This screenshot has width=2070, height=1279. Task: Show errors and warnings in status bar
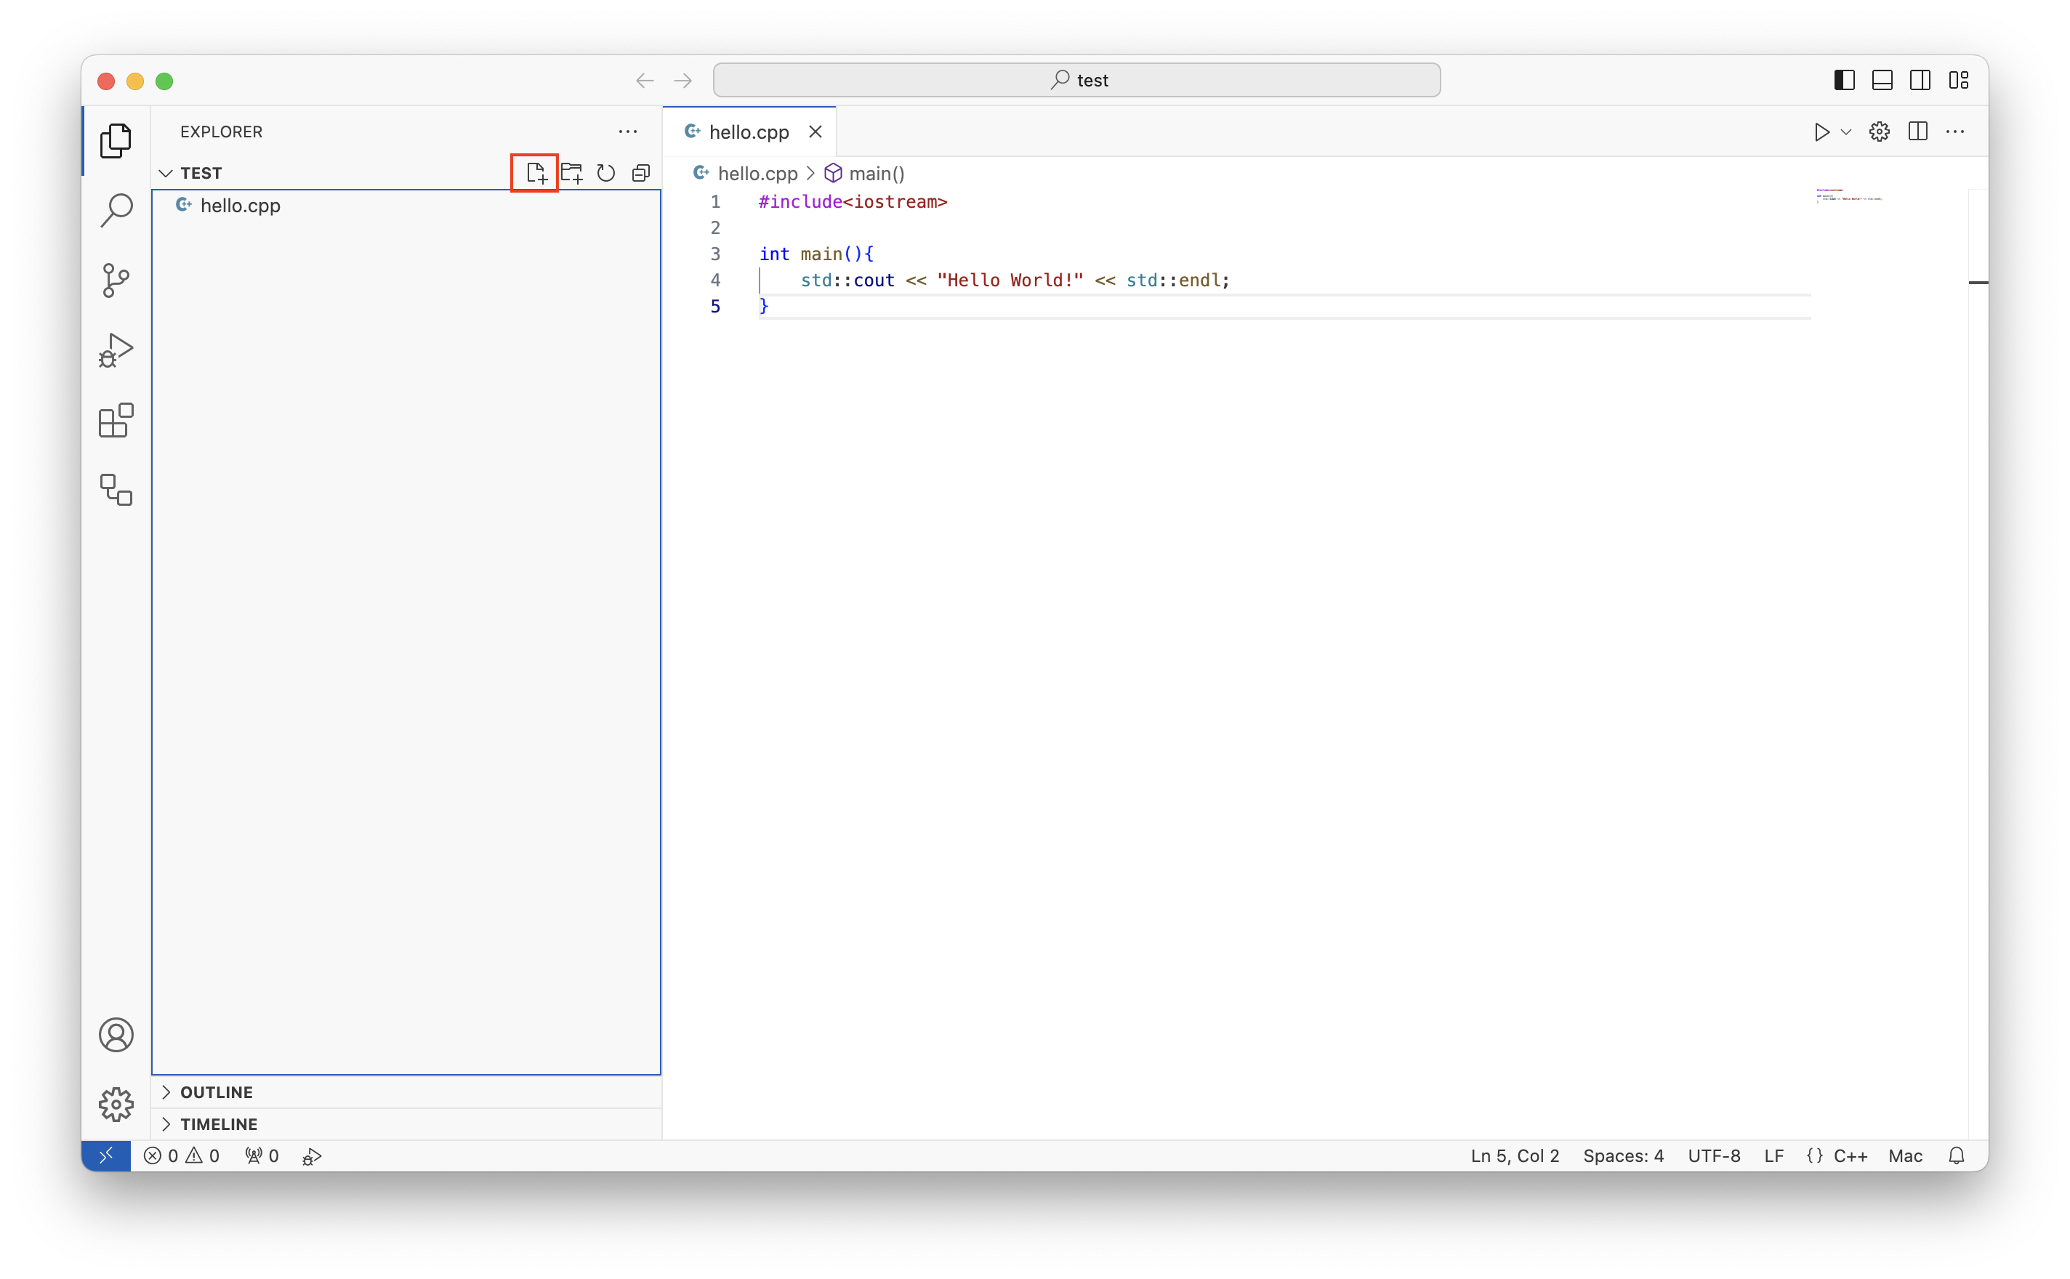(181, 1155)
